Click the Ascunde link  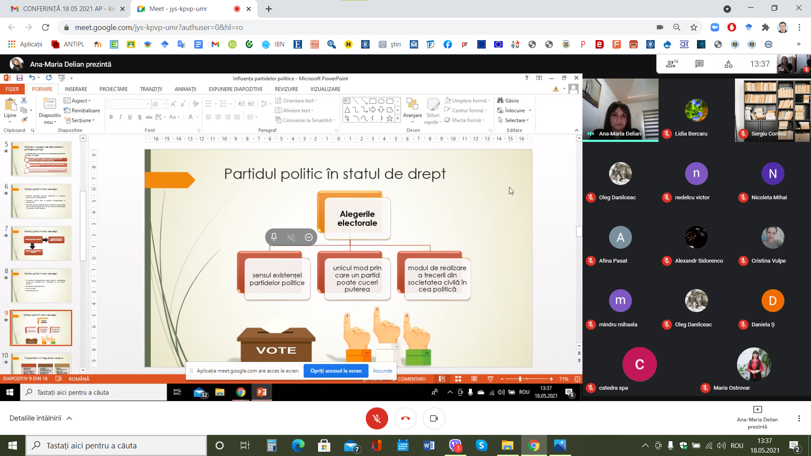(x=382, y=371)
